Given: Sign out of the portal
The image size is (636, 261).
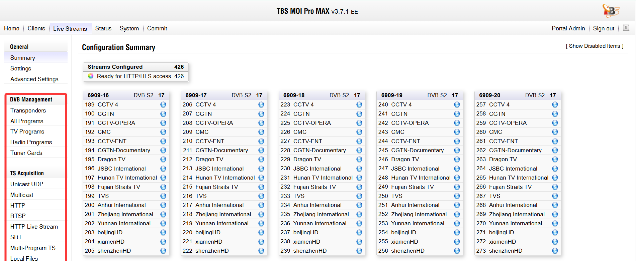Looking at the screenshot, I should 604,28.
